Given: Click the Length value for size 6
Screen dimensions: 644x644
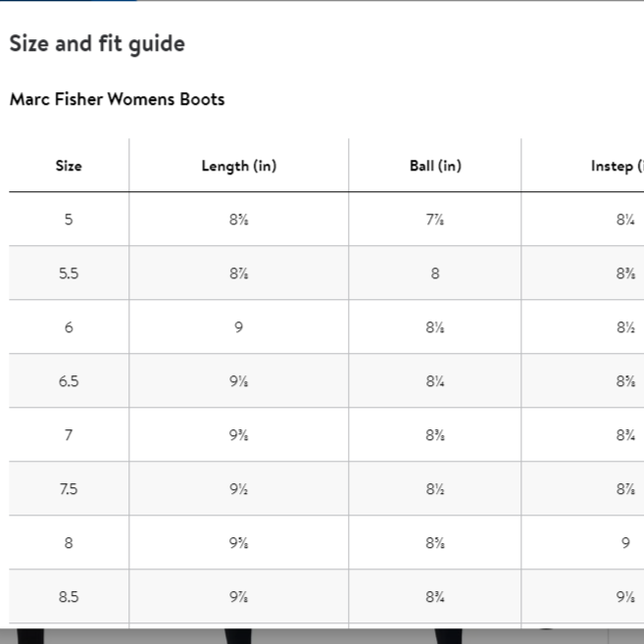Looking at the screenshot, I should (239, 327).
